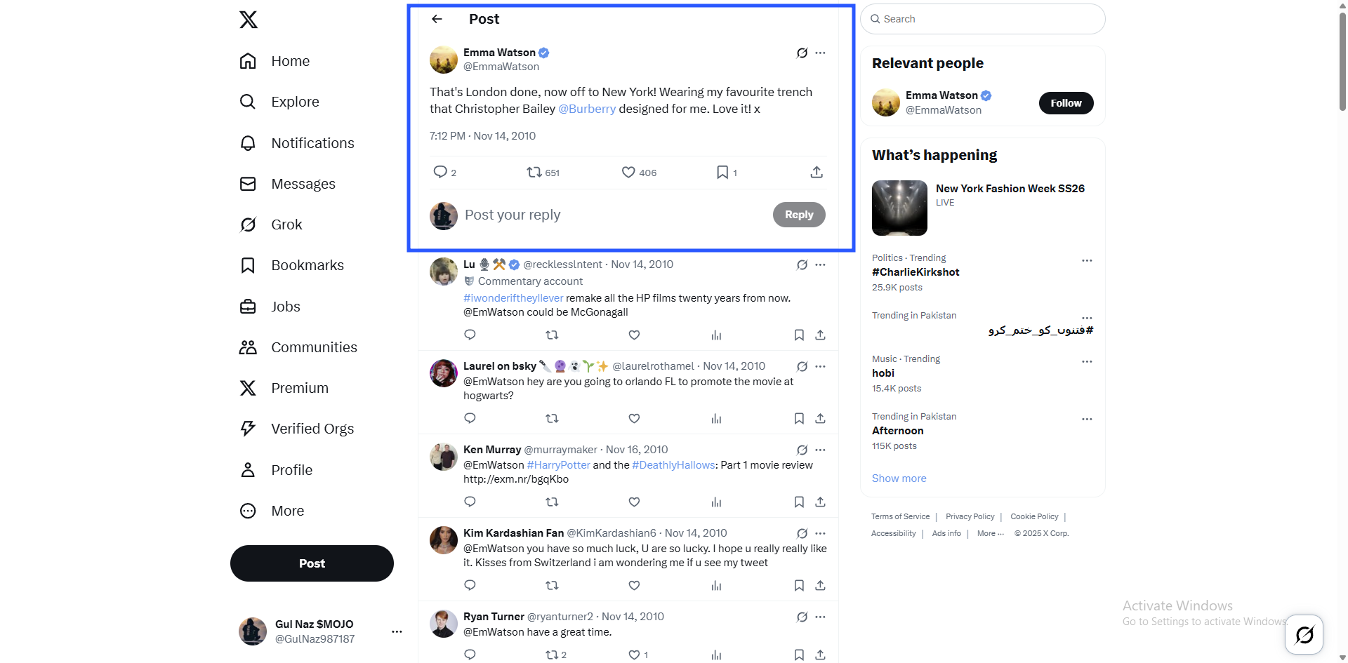Click Show more under What's happening

(899, 478)
